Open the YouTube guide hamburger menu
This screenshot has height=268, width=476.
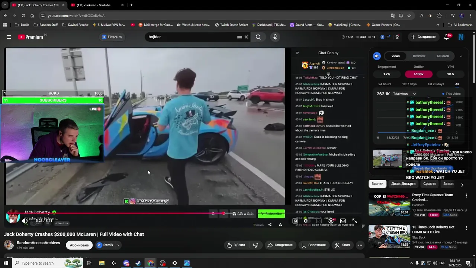point(9,37)
